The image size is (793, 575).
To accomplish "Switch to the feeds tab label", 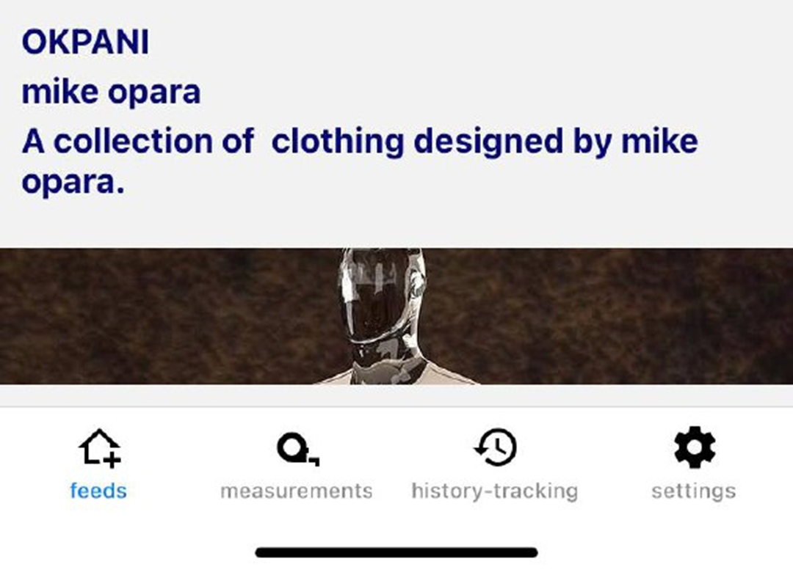I will (98, 491).
